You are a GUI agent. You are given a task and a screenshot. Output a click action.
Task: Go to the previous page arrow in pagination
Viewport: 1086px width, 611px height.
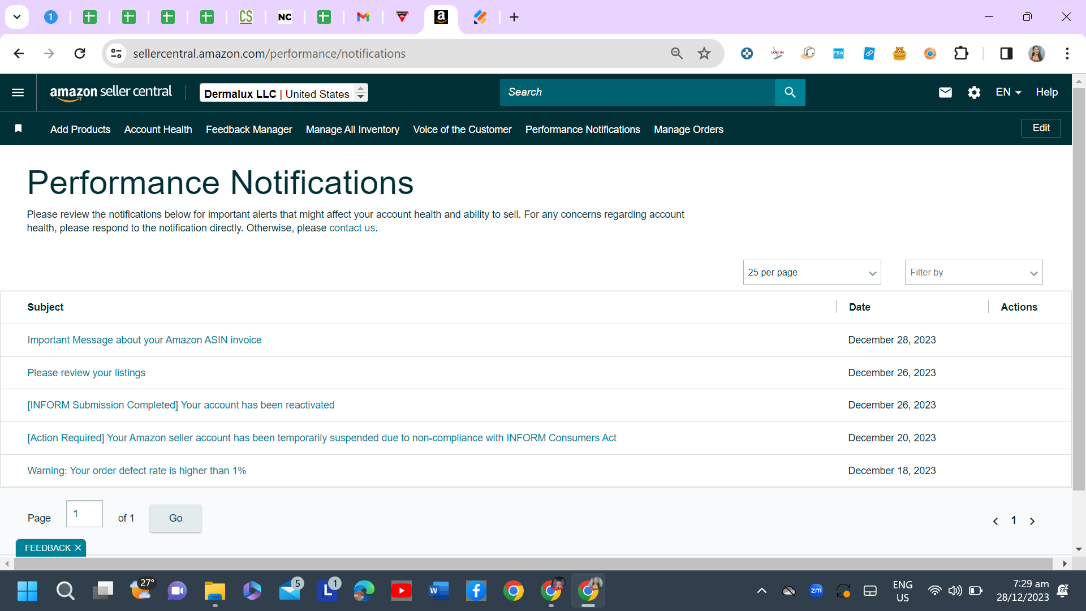(x=996, y=521)
